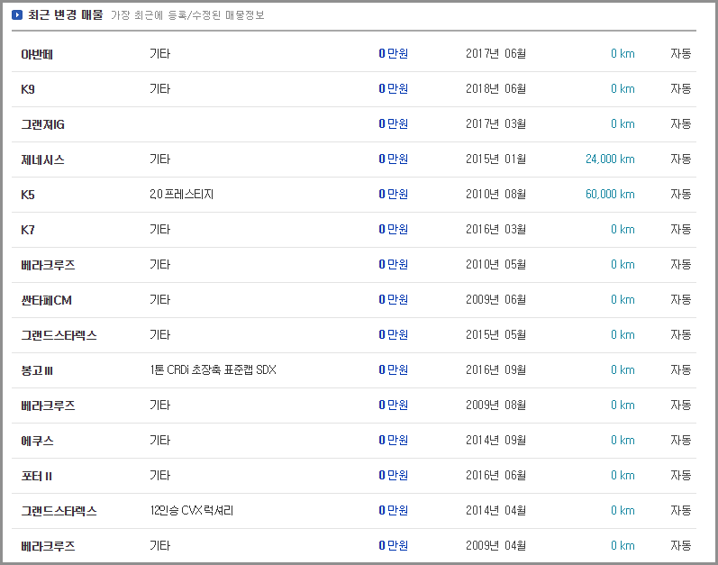Click the 최근 변경 매물 section heading
The height and width of the screenshot is (565, 718).
pos(66,15)
